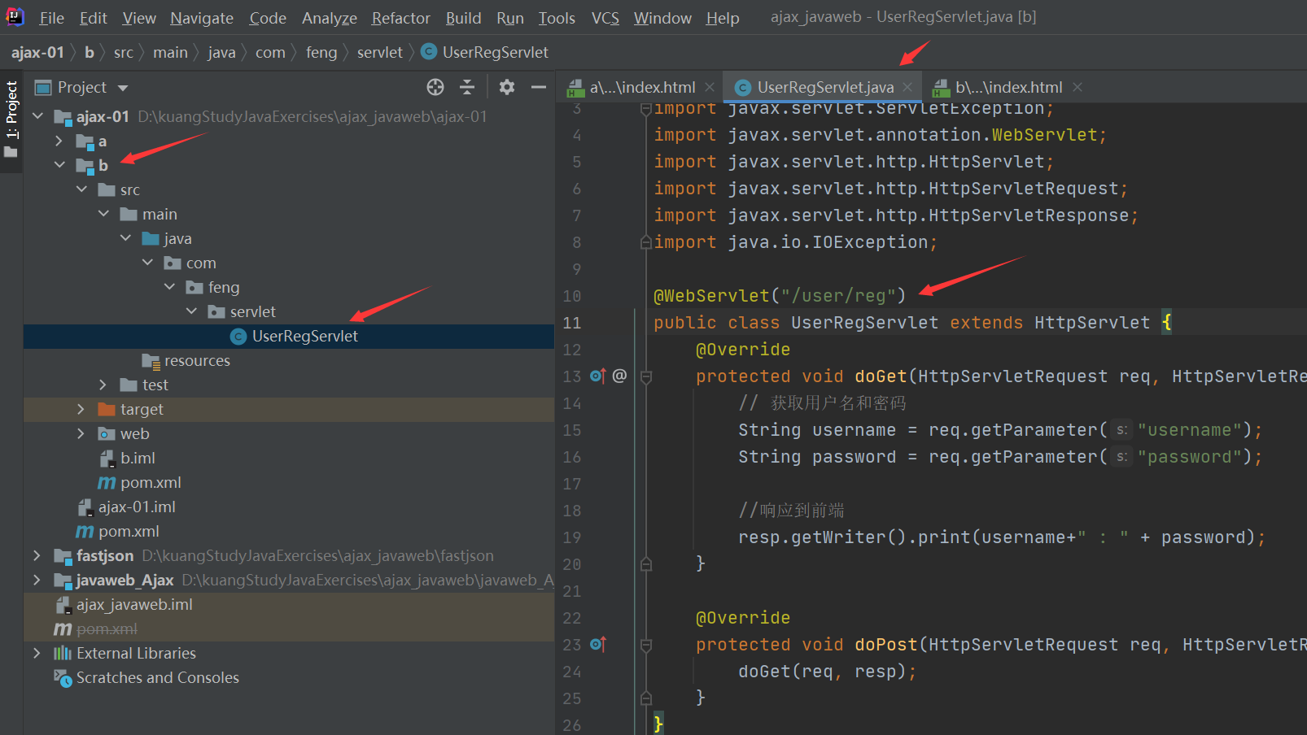Open the Run menu
Viewport: 1307px width, 735px height.
tap(510, 18)
